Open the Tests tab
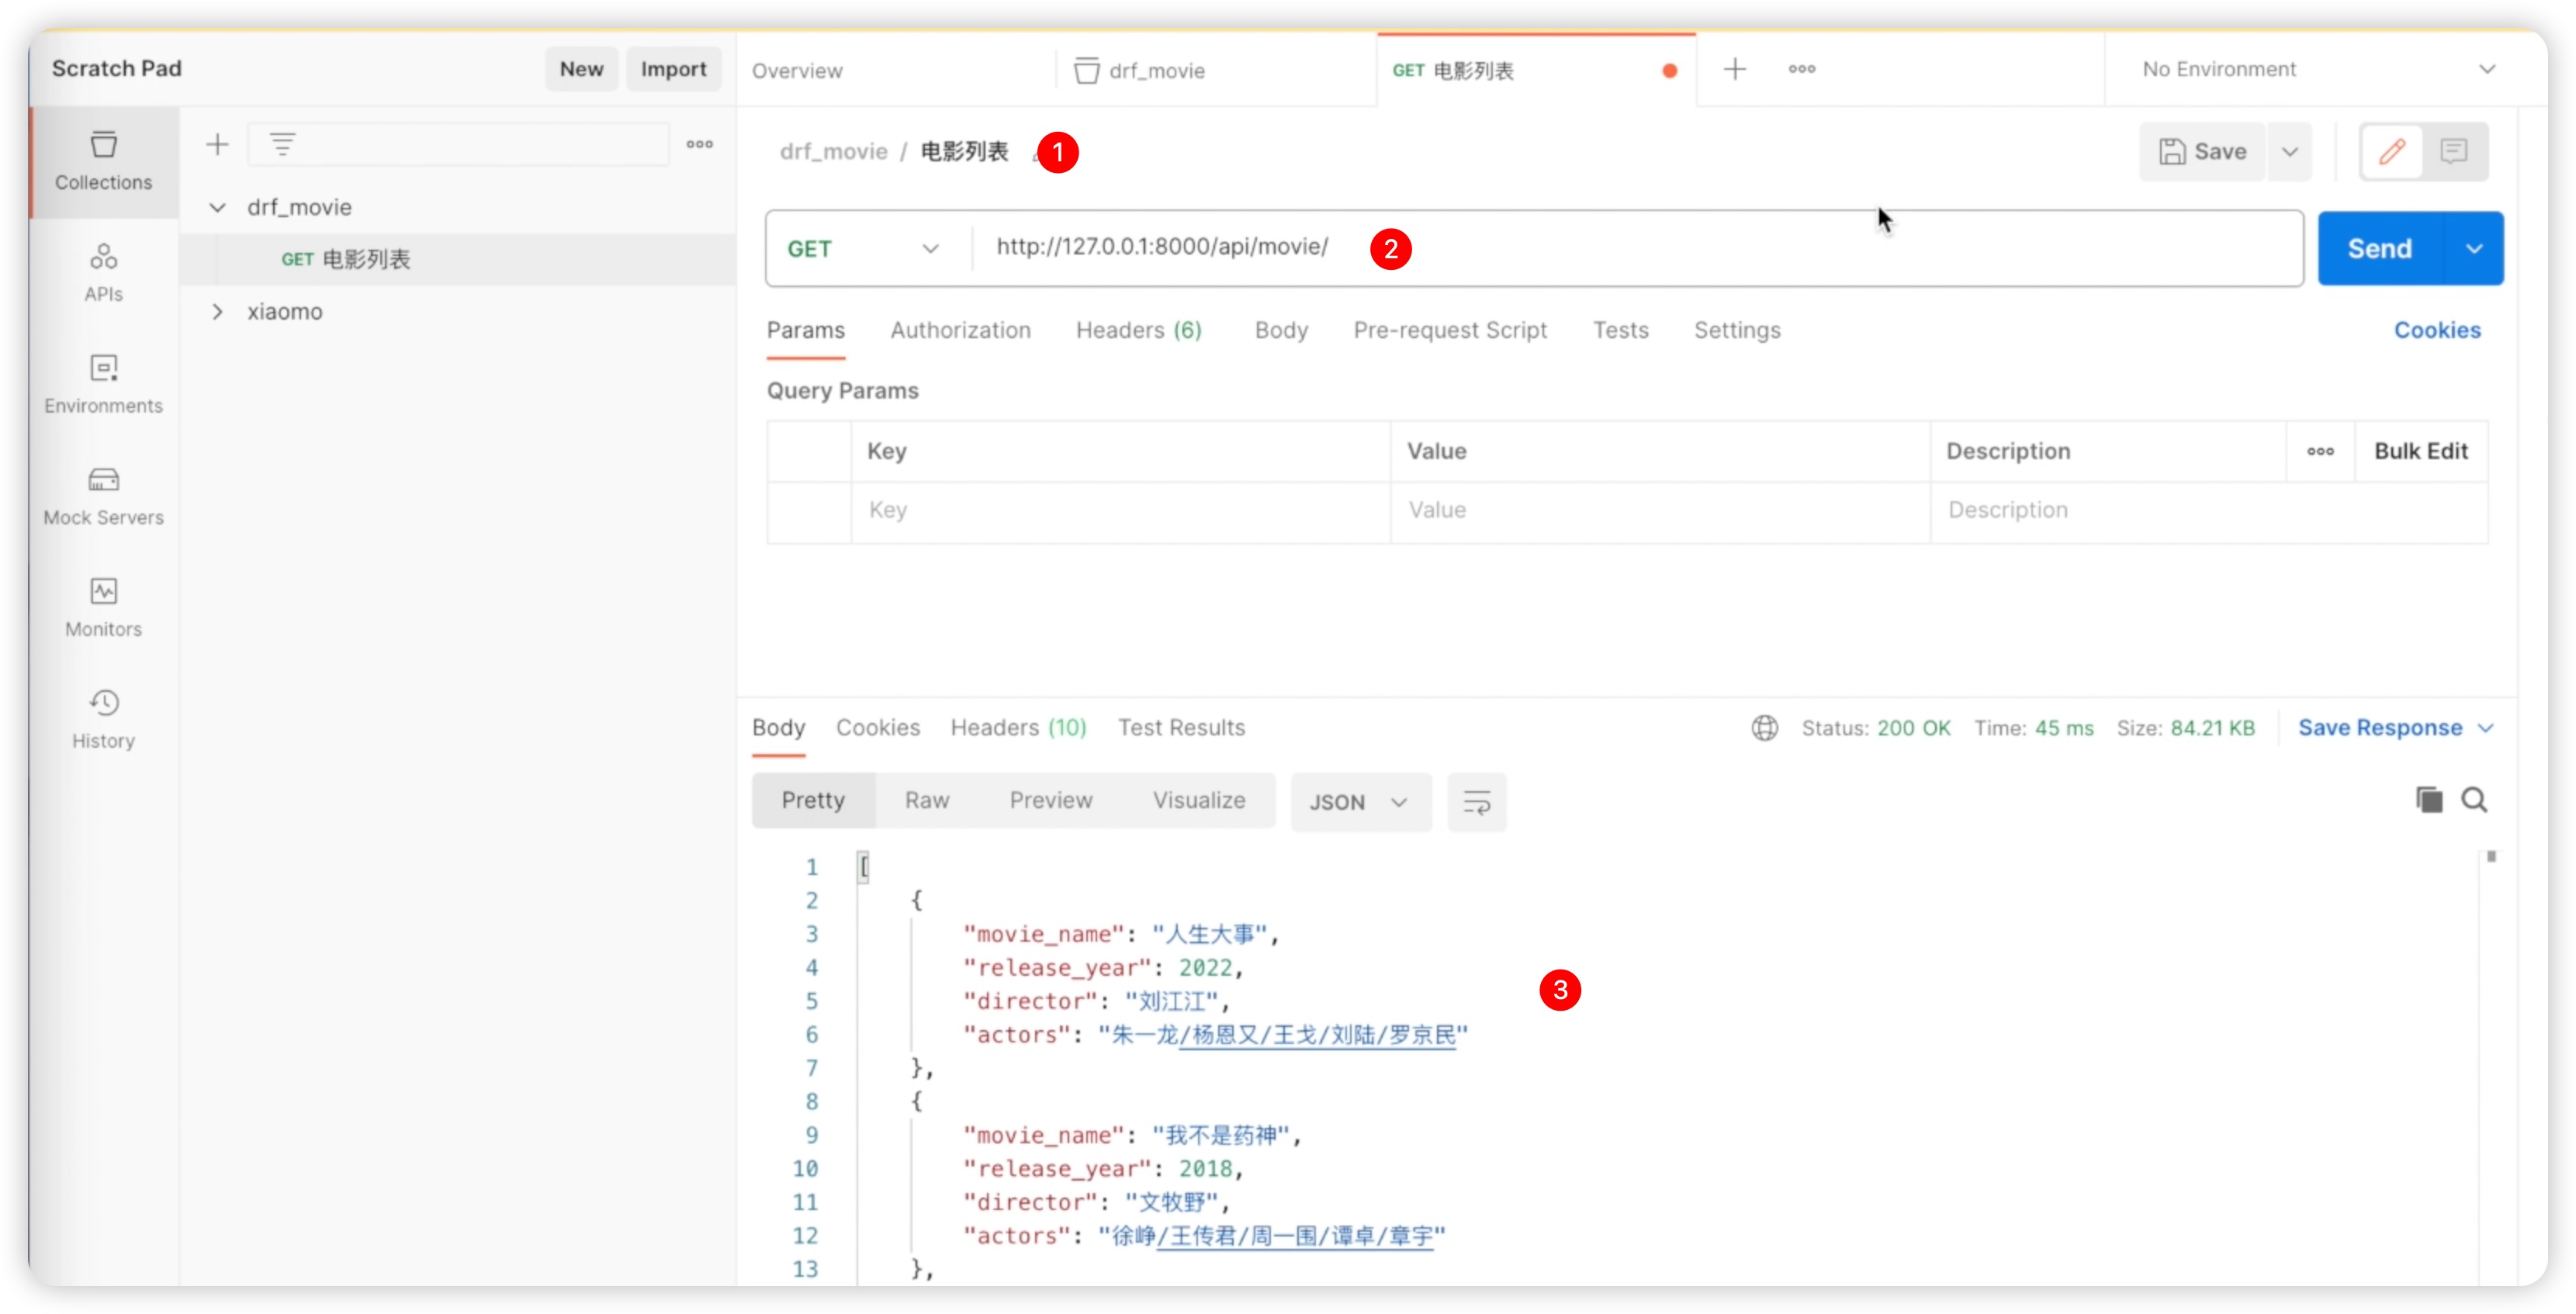Image resolution: width=2576 pixels, height=1314 pixels. pyautogui.click(x=1620, y=330)
